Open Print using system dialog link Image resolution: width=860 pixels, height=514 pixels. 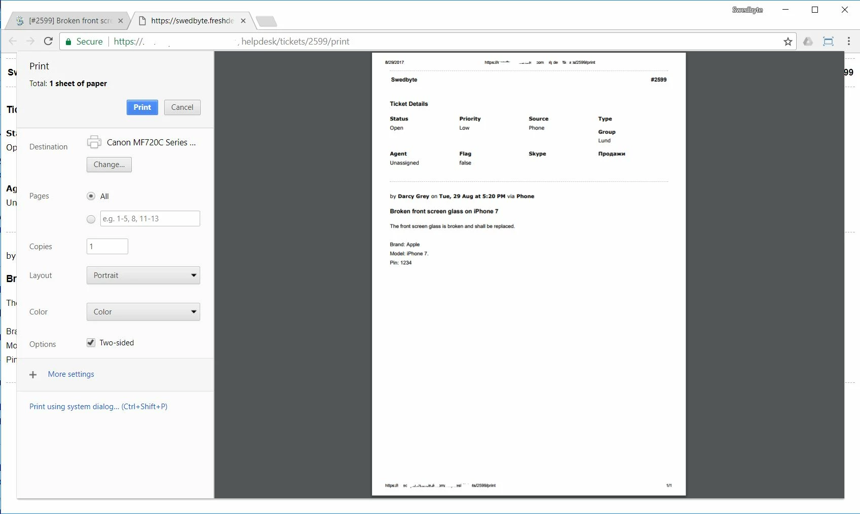[98, 407]
